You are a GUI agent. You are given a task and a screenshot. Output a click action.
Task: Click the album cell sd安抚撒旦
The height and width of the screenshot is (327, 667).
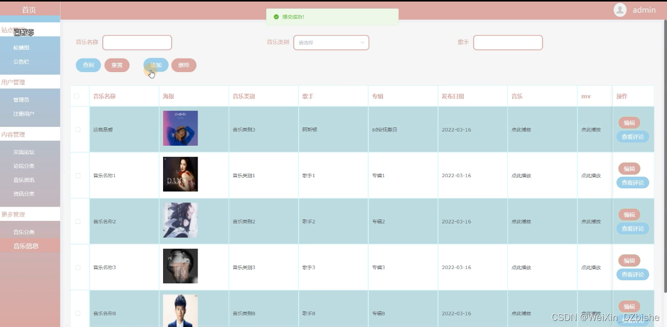(385, 129)
